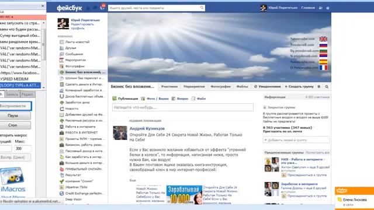This screenshot has width=374, height=210.
Task: Open the Photos (Фотографии) sidebar icon
Action: coord(61,66)
